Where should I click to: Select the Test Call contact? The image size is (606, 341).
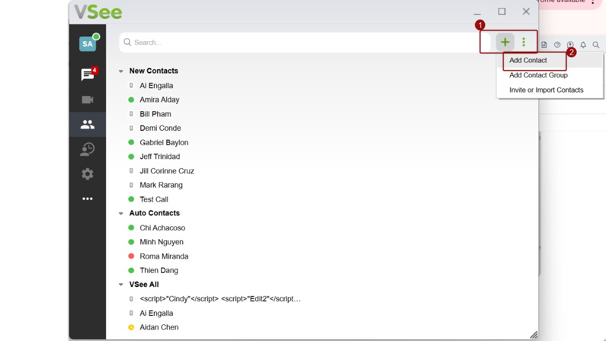click(154, 199)
